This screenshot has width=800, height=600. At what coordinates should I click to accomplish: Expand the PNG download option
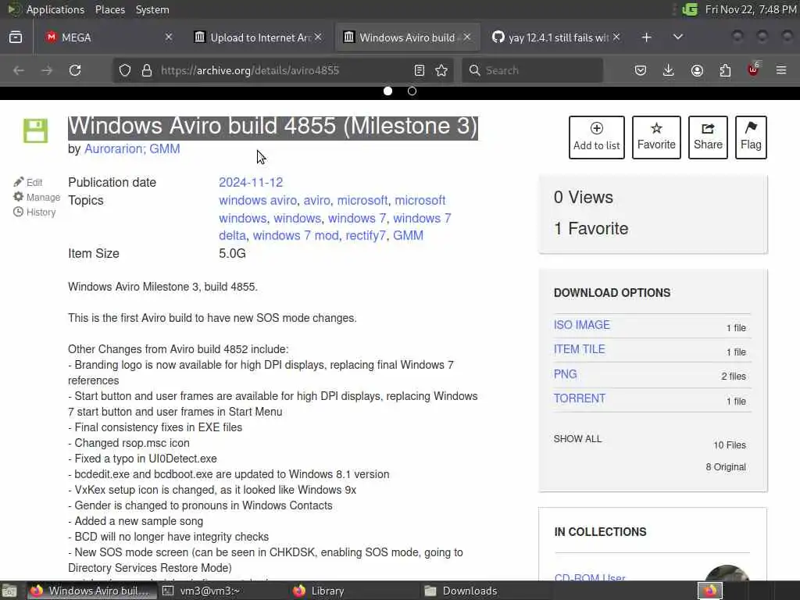pyautogui.click(x=565, y=374)
